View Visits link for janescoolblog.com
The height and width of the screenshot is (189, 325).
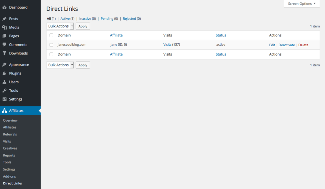point(167,44)
